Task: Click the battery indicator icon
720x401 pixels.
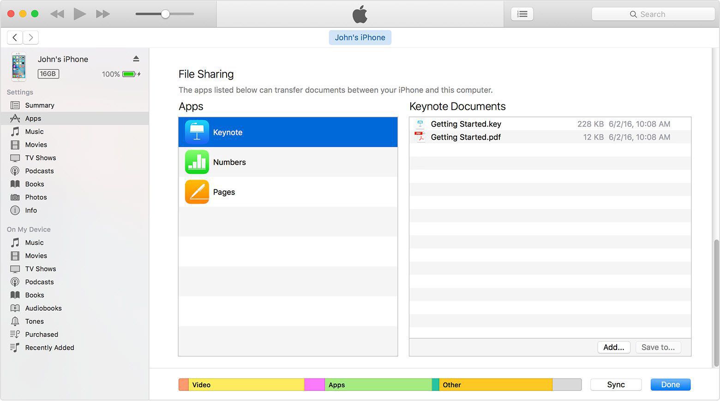Action: [x=129, y=74]
